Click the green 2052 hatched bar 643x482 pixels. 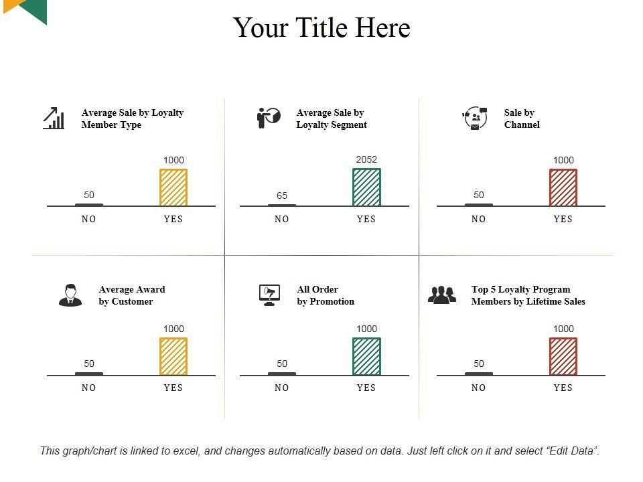click(366, 187)
